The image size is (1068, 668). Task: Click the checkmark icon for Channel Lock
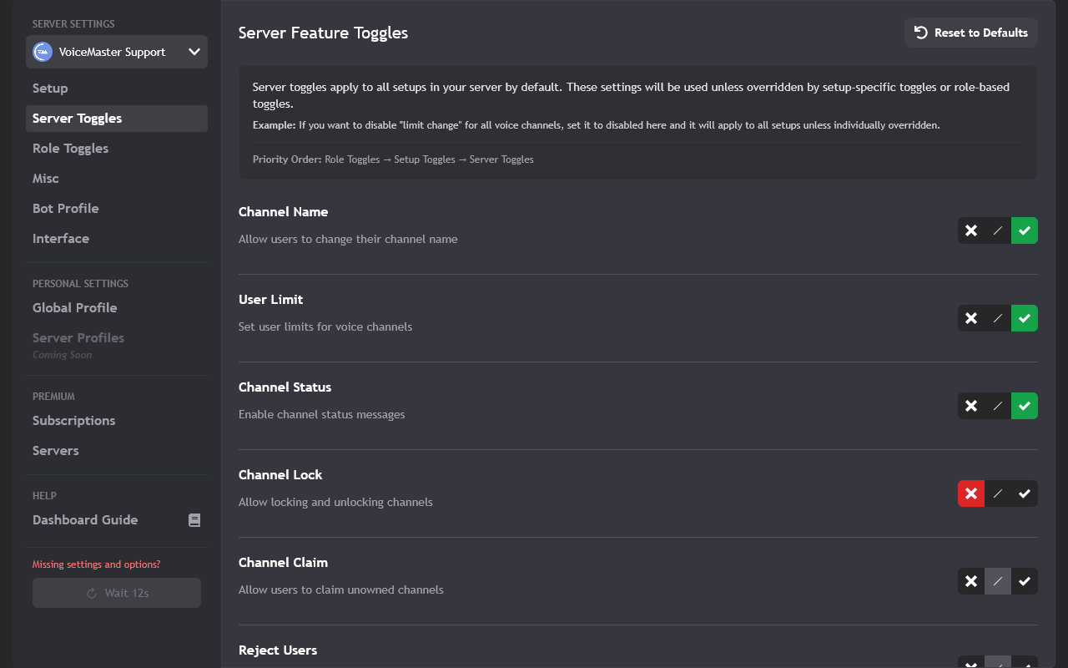1025,493
